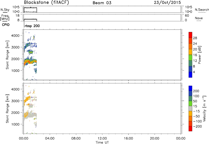This screenshot has height=144, width=209.
Task: Click the -15 tick on the Velocity scale
Action: click(x=196, y=111)
